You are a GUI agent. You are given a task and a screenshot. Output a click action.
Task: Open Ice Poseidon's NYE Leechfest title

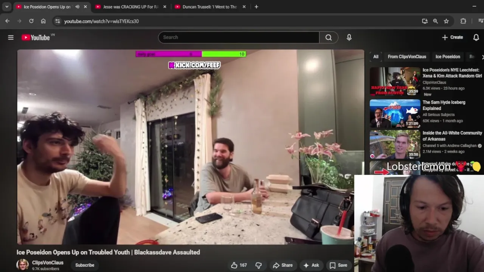pyautogui.click(x=452, y=73)
